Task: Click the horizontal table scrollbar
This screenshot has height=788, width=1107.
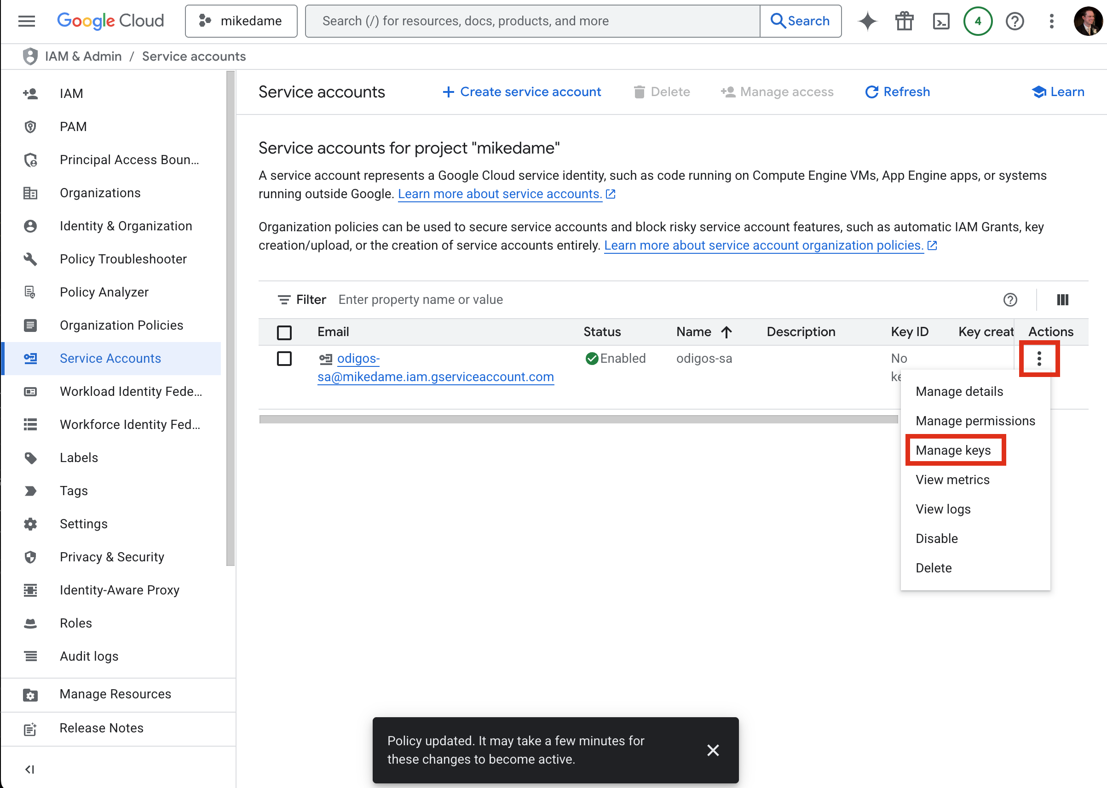Action: tap(578, 419)
